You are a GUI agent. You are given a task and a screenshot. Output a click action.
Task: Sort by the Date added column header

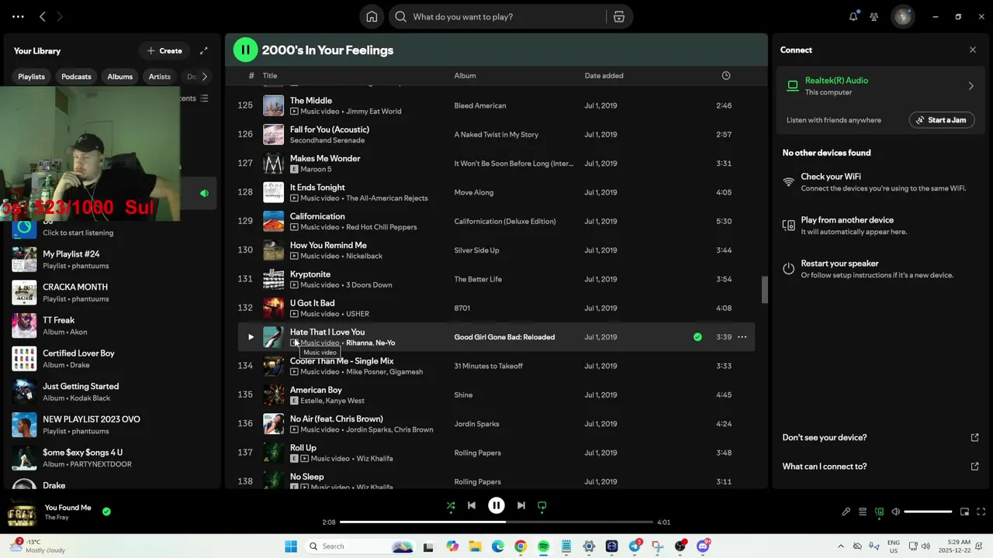[604, 75]
